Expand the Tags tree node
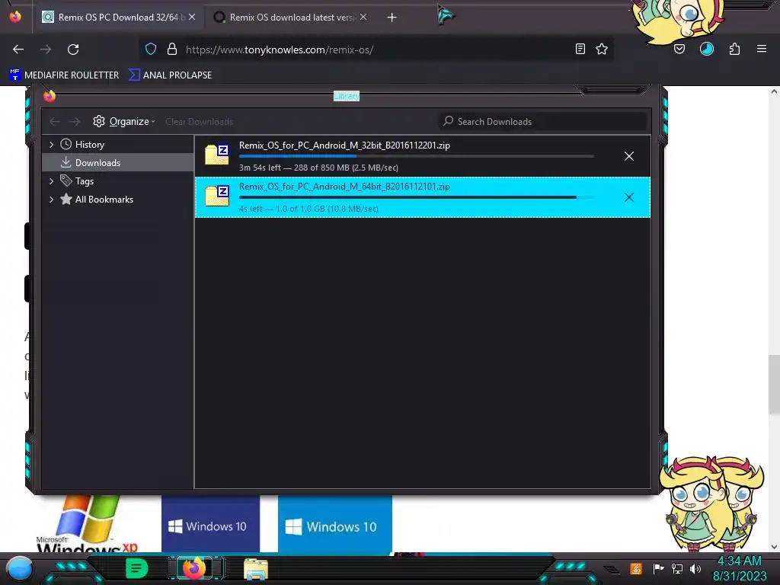Image resolution: width=780 pixels, height=585 pixels. (x=51, y=181)
